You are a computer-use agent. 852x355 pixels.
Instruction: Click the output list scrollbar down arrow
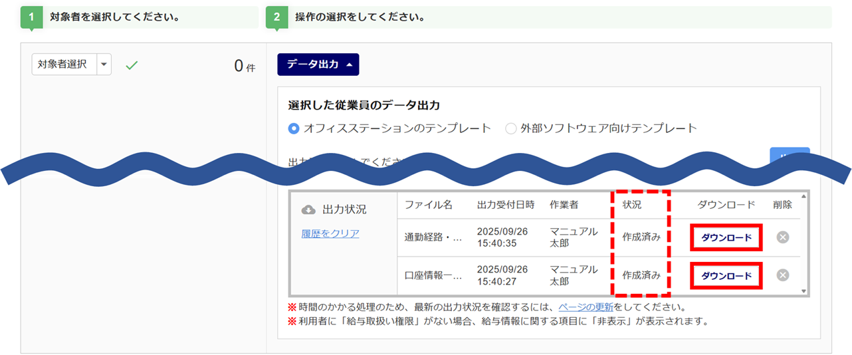pyautogui.click(x=805, y=291)
